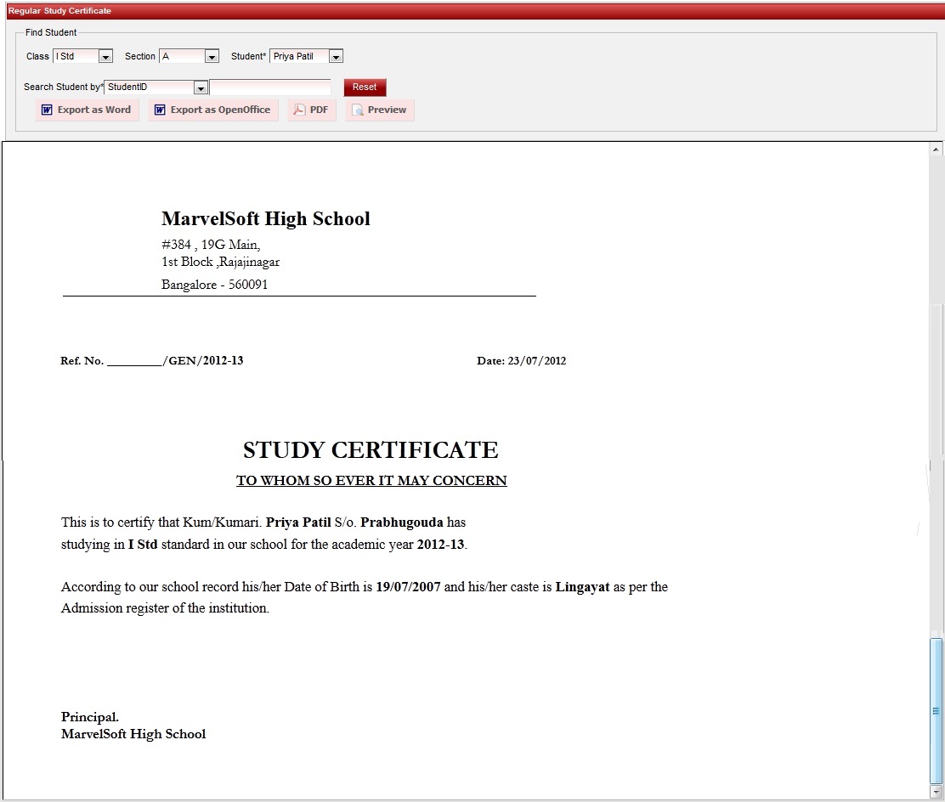Expand the Class dropdown arrow
945x802 pixels.
[x=105, y=57]
